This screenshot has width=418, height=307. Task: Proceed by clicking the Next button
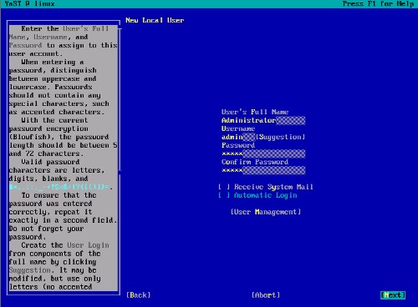coord(393,295)
